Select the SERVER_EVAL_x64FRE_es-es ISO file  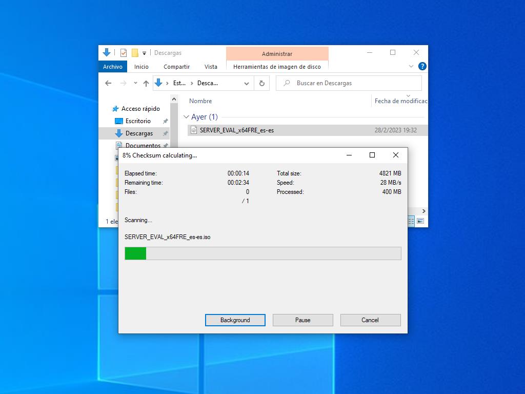(237, 130)
